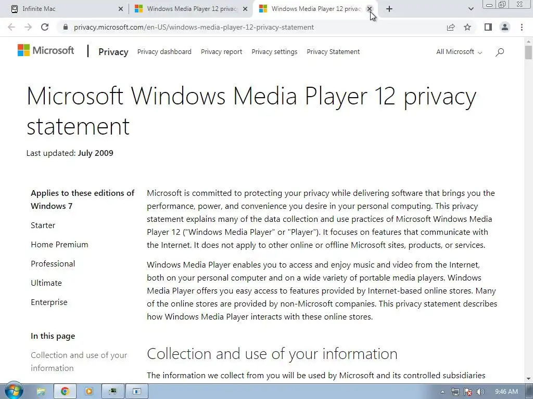Click the page vertical scrollbar thumb
Viewport: 533px width, 399px height.
pos(528,52)
